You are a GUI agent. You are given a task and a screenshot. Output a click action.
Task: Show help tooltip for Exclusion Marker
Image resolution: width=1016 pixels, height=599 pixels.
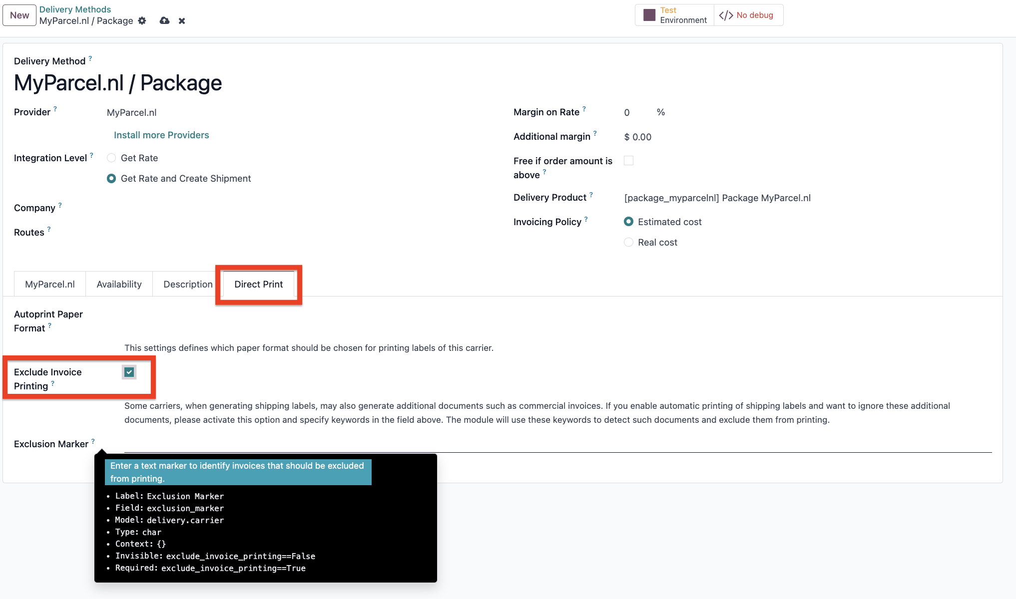click(93, 441)
